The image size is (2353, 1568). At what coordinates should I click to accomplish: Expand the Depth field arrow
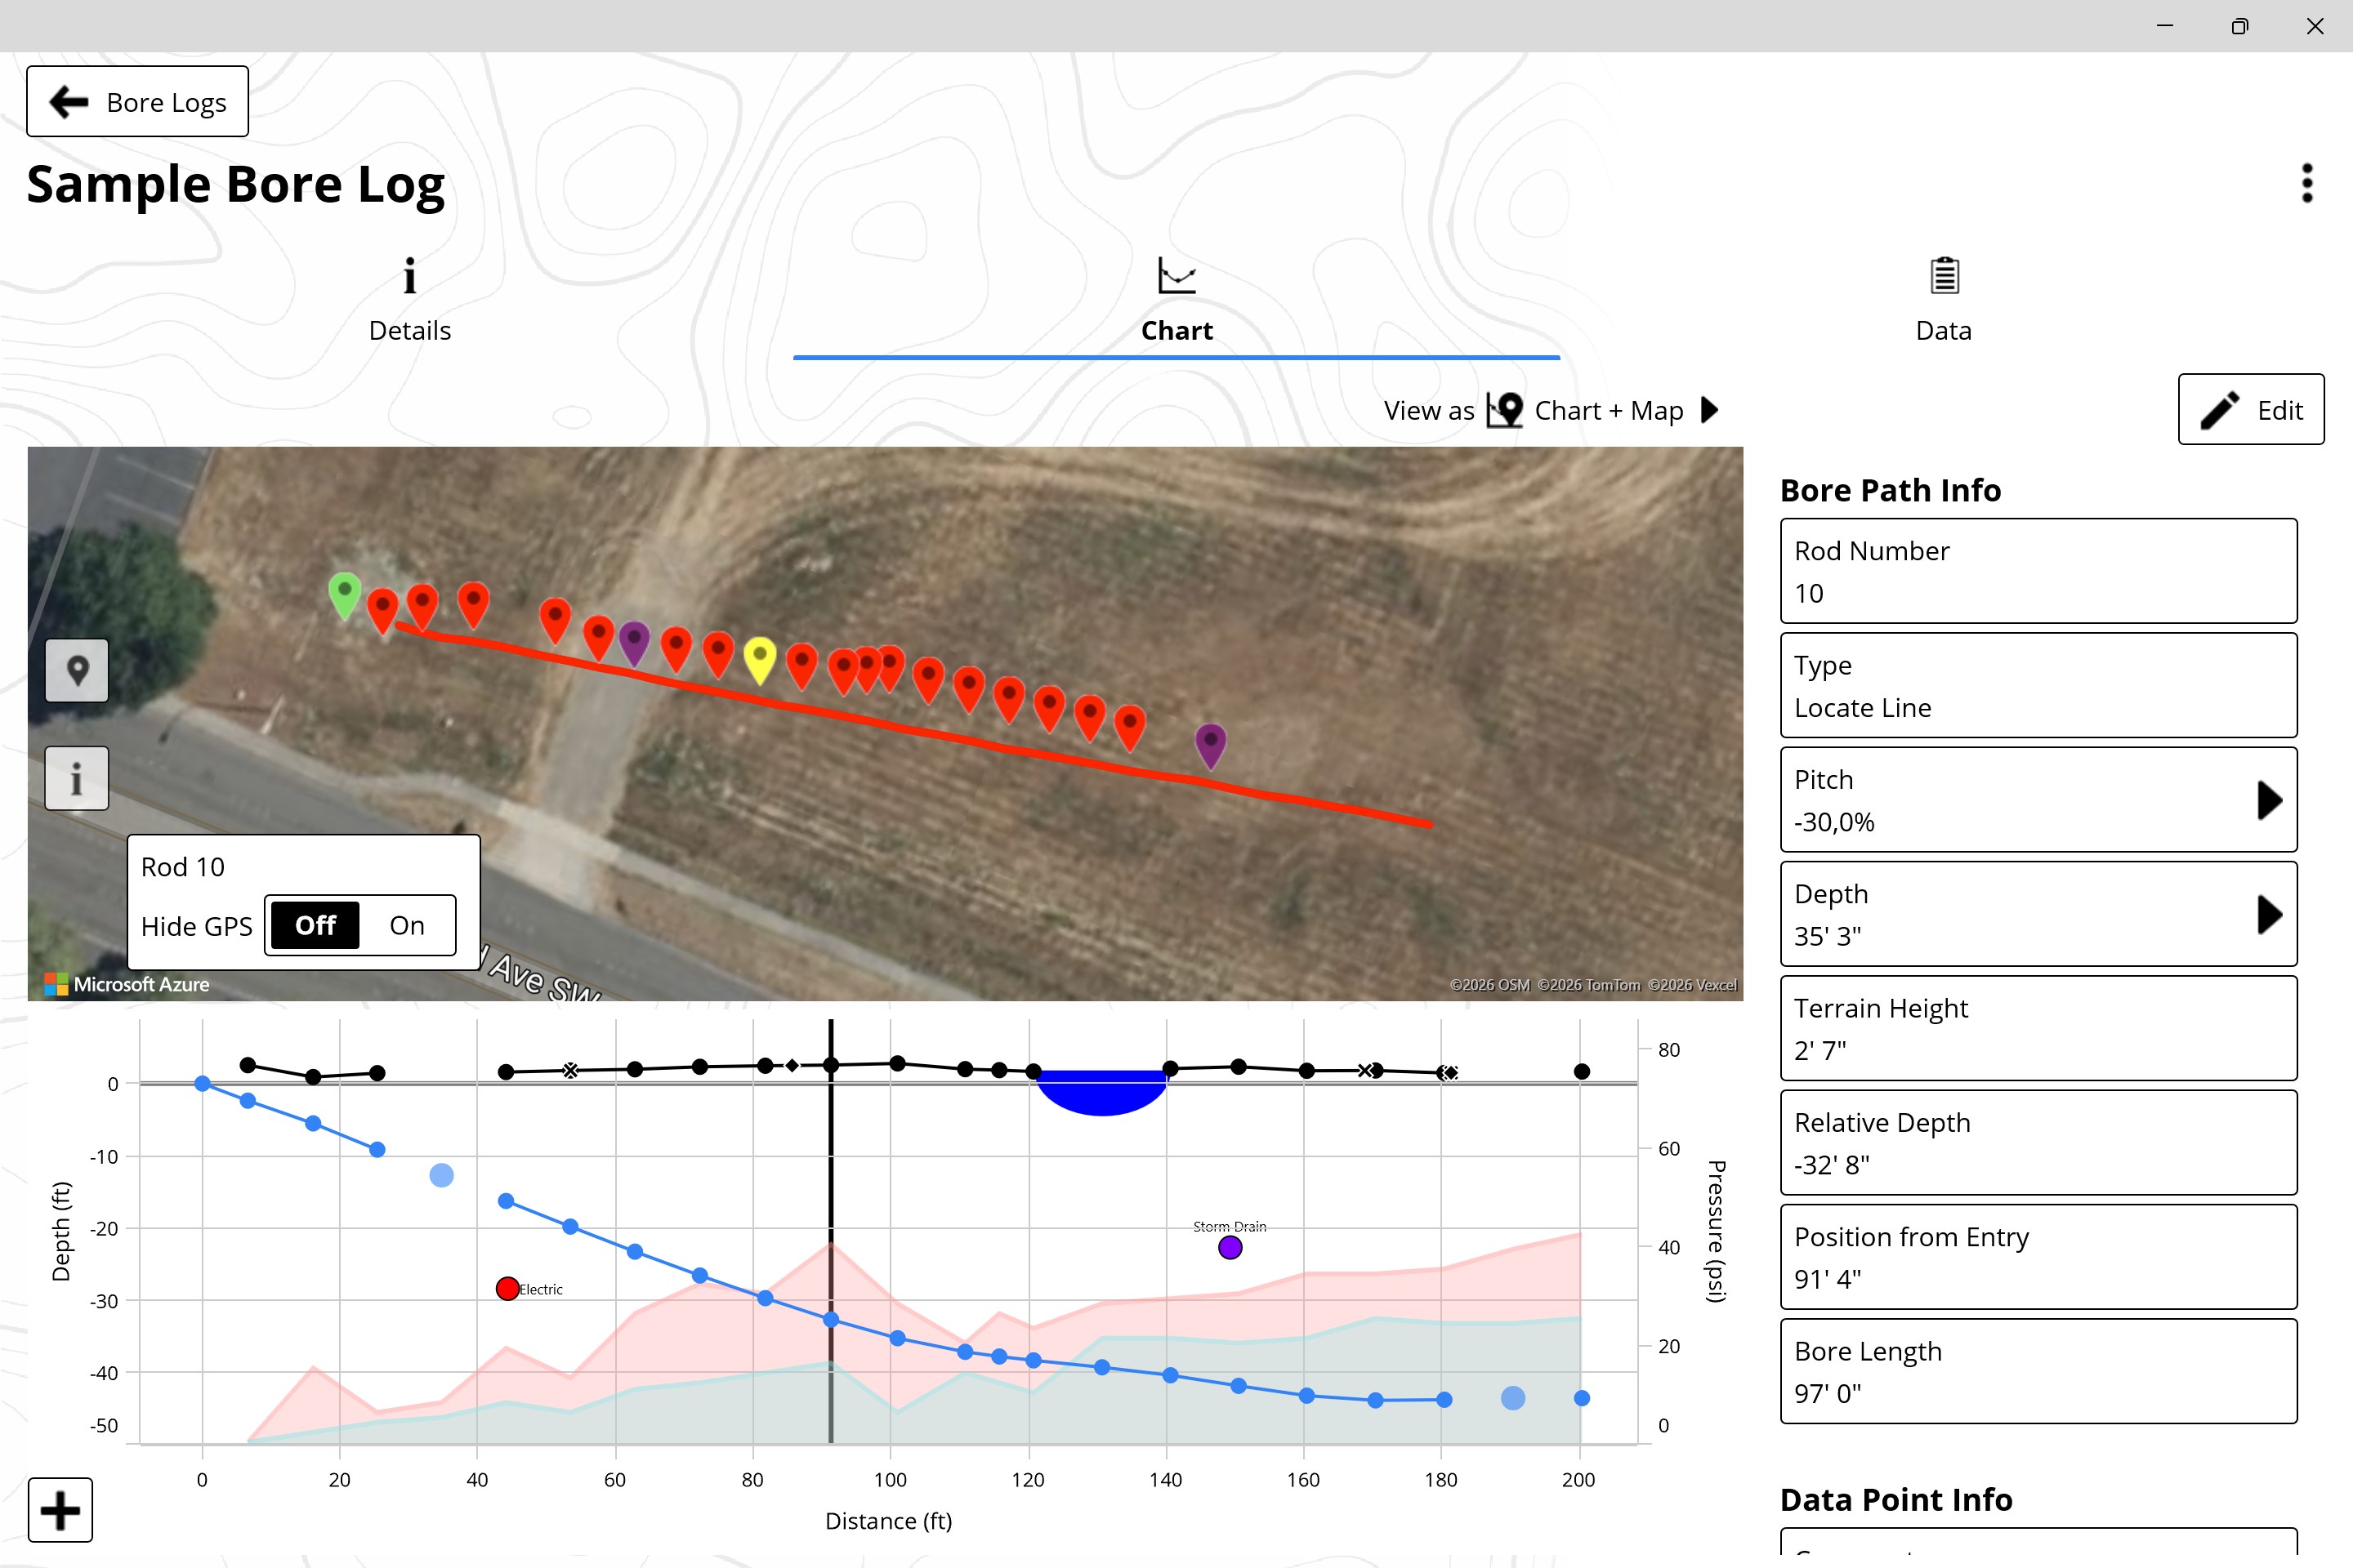coord(2269,914)
